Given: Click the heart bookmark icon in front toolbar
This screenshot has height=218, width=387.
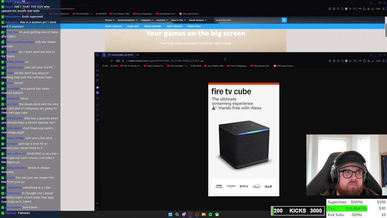Looking at the screenshot, I should (x=354, y=61).
